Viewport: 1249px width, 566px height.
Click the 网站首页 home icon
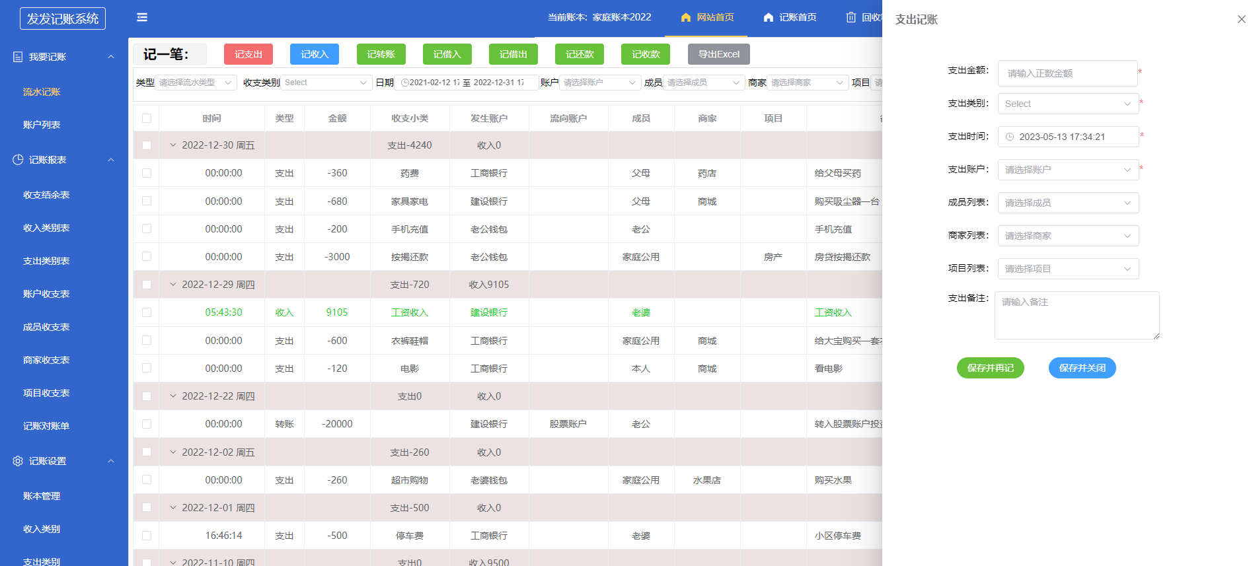click(686, 17)
